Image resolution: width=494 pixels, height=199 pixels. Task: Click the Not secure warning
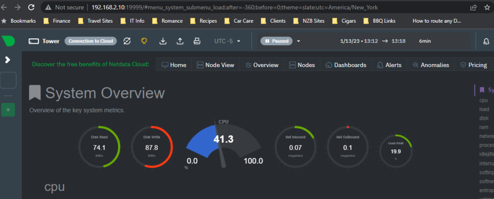coord(65,7)
